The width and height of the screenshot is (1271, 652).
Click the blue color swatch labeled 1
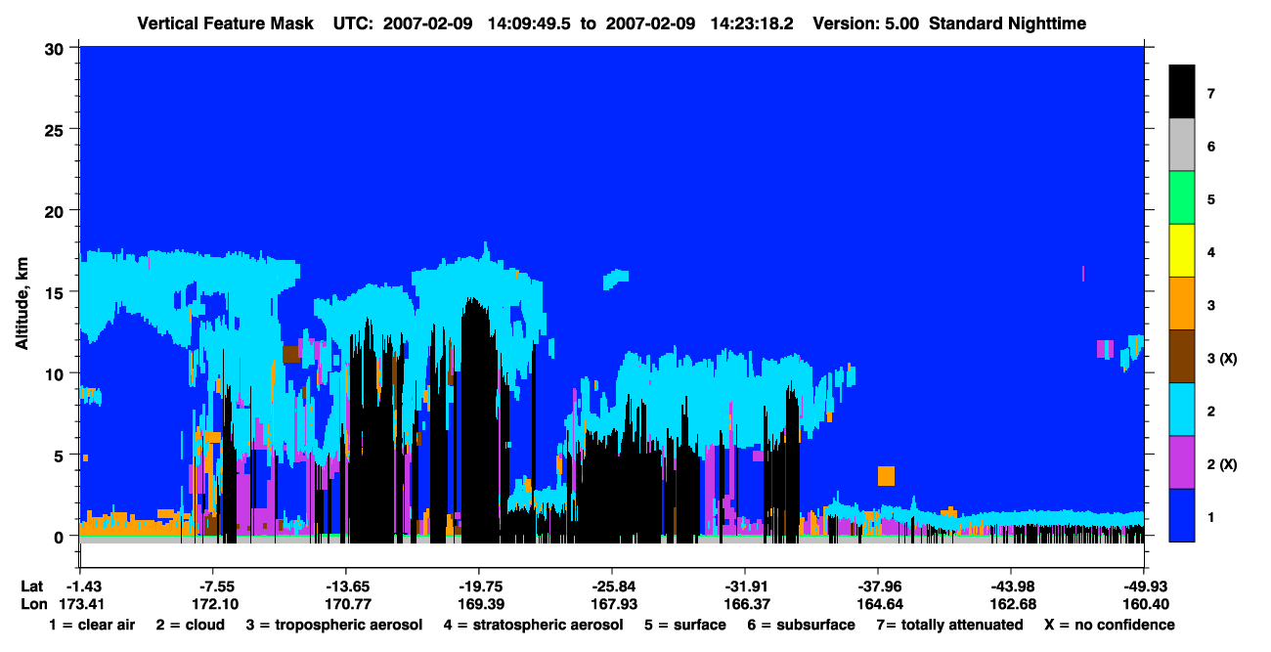(1182, 515)
